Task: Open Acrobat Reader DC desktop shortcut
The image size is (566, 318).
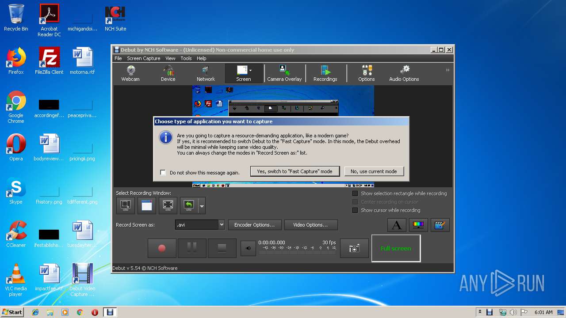Action: click(49, 20)
